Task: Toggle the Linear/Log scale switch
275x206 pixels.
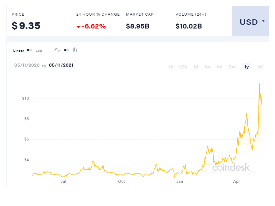Action: click(x=29, y=50)
